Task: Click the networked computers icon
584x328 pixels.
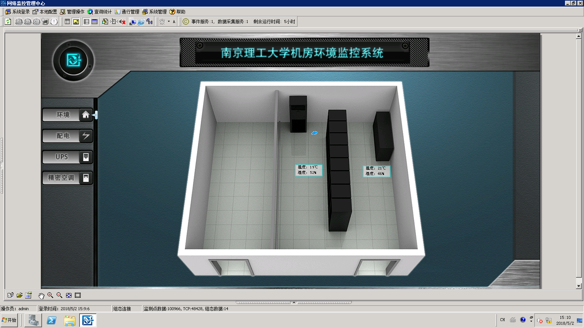Action: coord(133,22)
